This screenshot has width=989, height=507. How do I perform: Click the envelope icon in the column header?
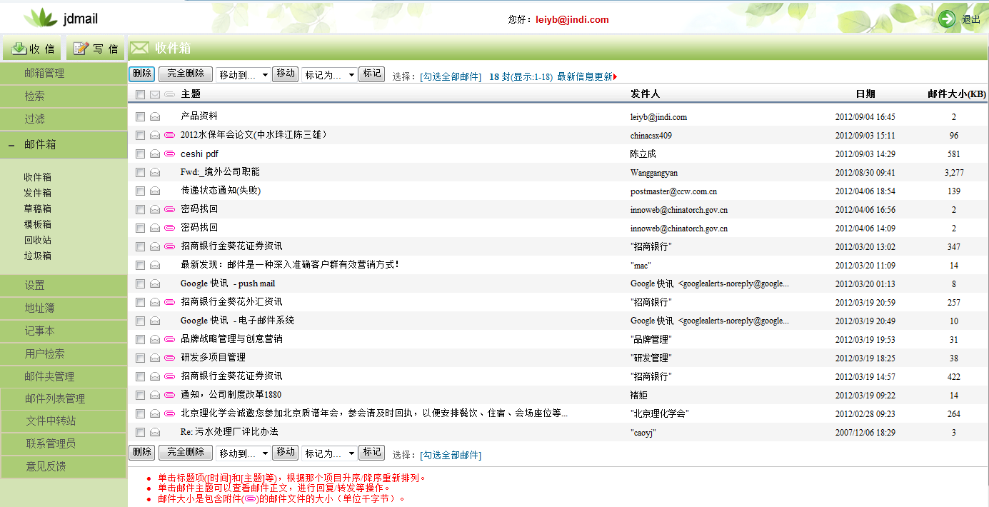tap(155, 94)
